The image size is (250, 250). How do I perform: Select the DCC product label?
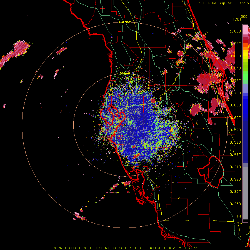(x=244, y=17)
